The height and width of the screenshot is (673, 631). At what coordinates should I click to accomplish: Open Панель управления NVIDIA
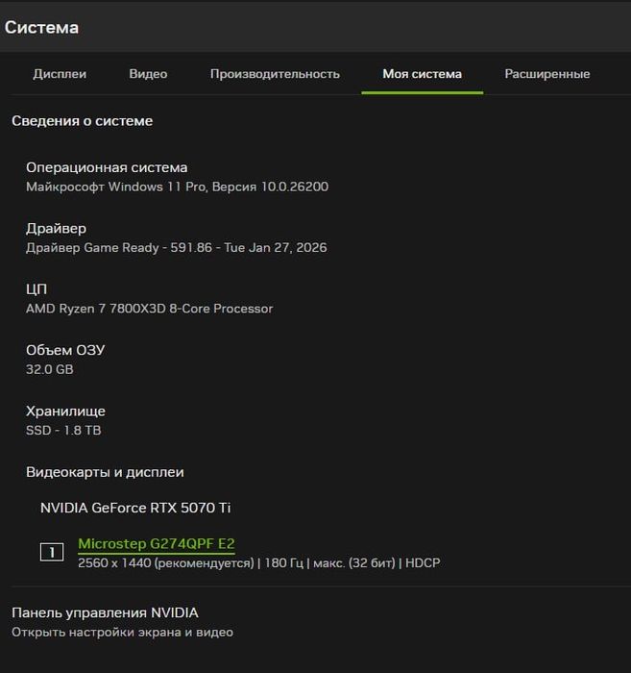(105, 612)
